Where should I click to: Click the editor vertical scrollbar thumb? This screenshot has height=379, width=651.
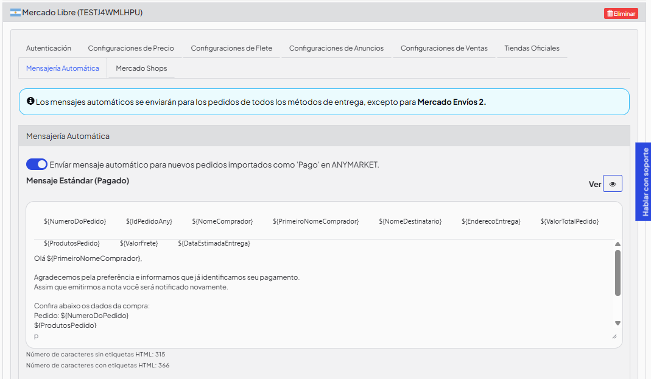618,272
